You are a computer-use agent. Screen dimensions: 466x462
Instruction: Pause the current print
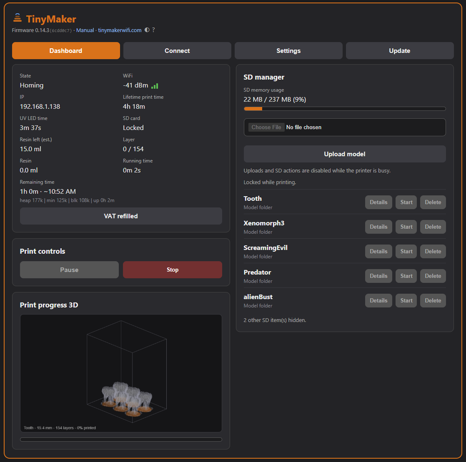(69, 270)
